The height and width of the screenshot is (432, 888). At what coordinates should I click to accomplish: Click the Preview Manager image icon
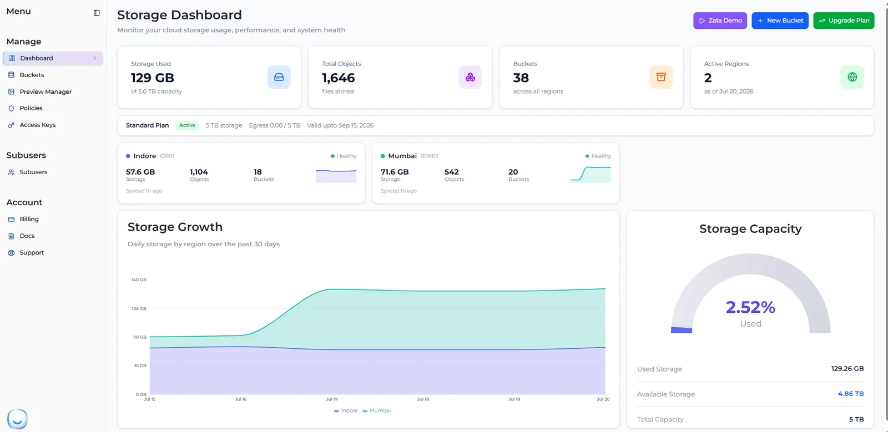(11, 92)
